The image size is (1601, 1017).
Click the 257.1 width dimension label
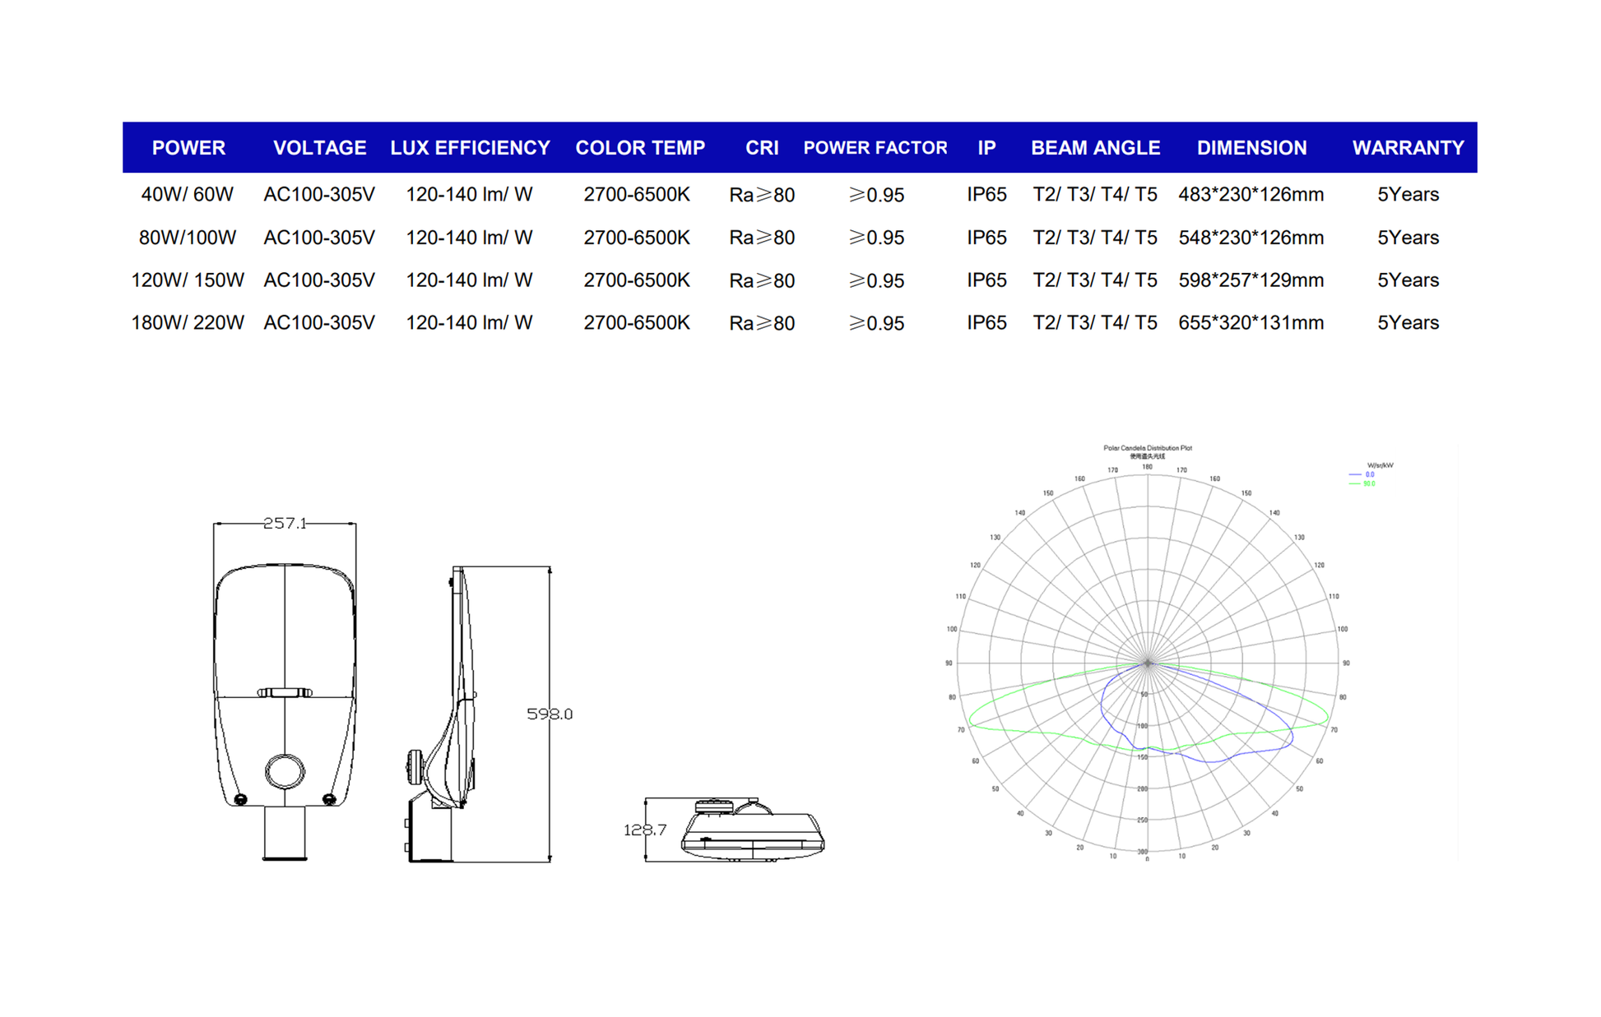point(285,523)
